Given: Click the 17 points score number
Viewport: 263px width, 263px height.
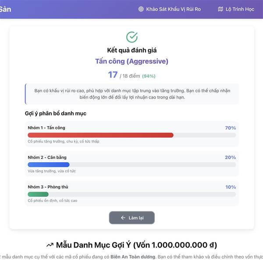Looking at the screenshot, I should (113, 75).
